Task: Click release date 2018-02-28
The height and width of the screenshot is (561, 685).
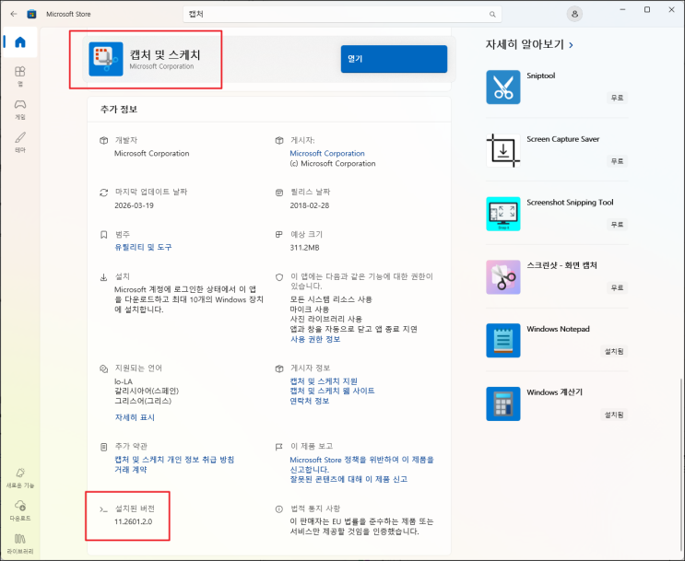Action: 310,205
